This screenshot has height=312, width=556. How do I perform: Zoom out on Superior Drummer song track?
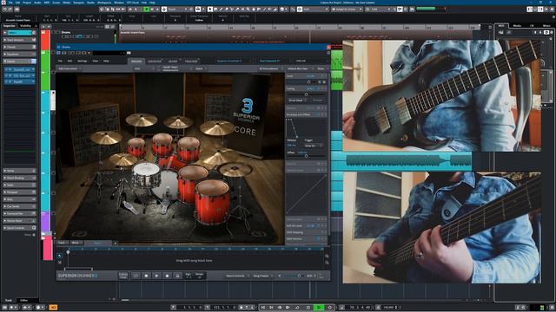(327, 263)
